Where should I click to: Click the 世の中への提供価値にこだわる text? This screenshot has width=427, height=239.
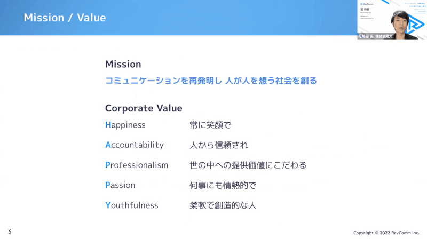[x=248, y=165]
